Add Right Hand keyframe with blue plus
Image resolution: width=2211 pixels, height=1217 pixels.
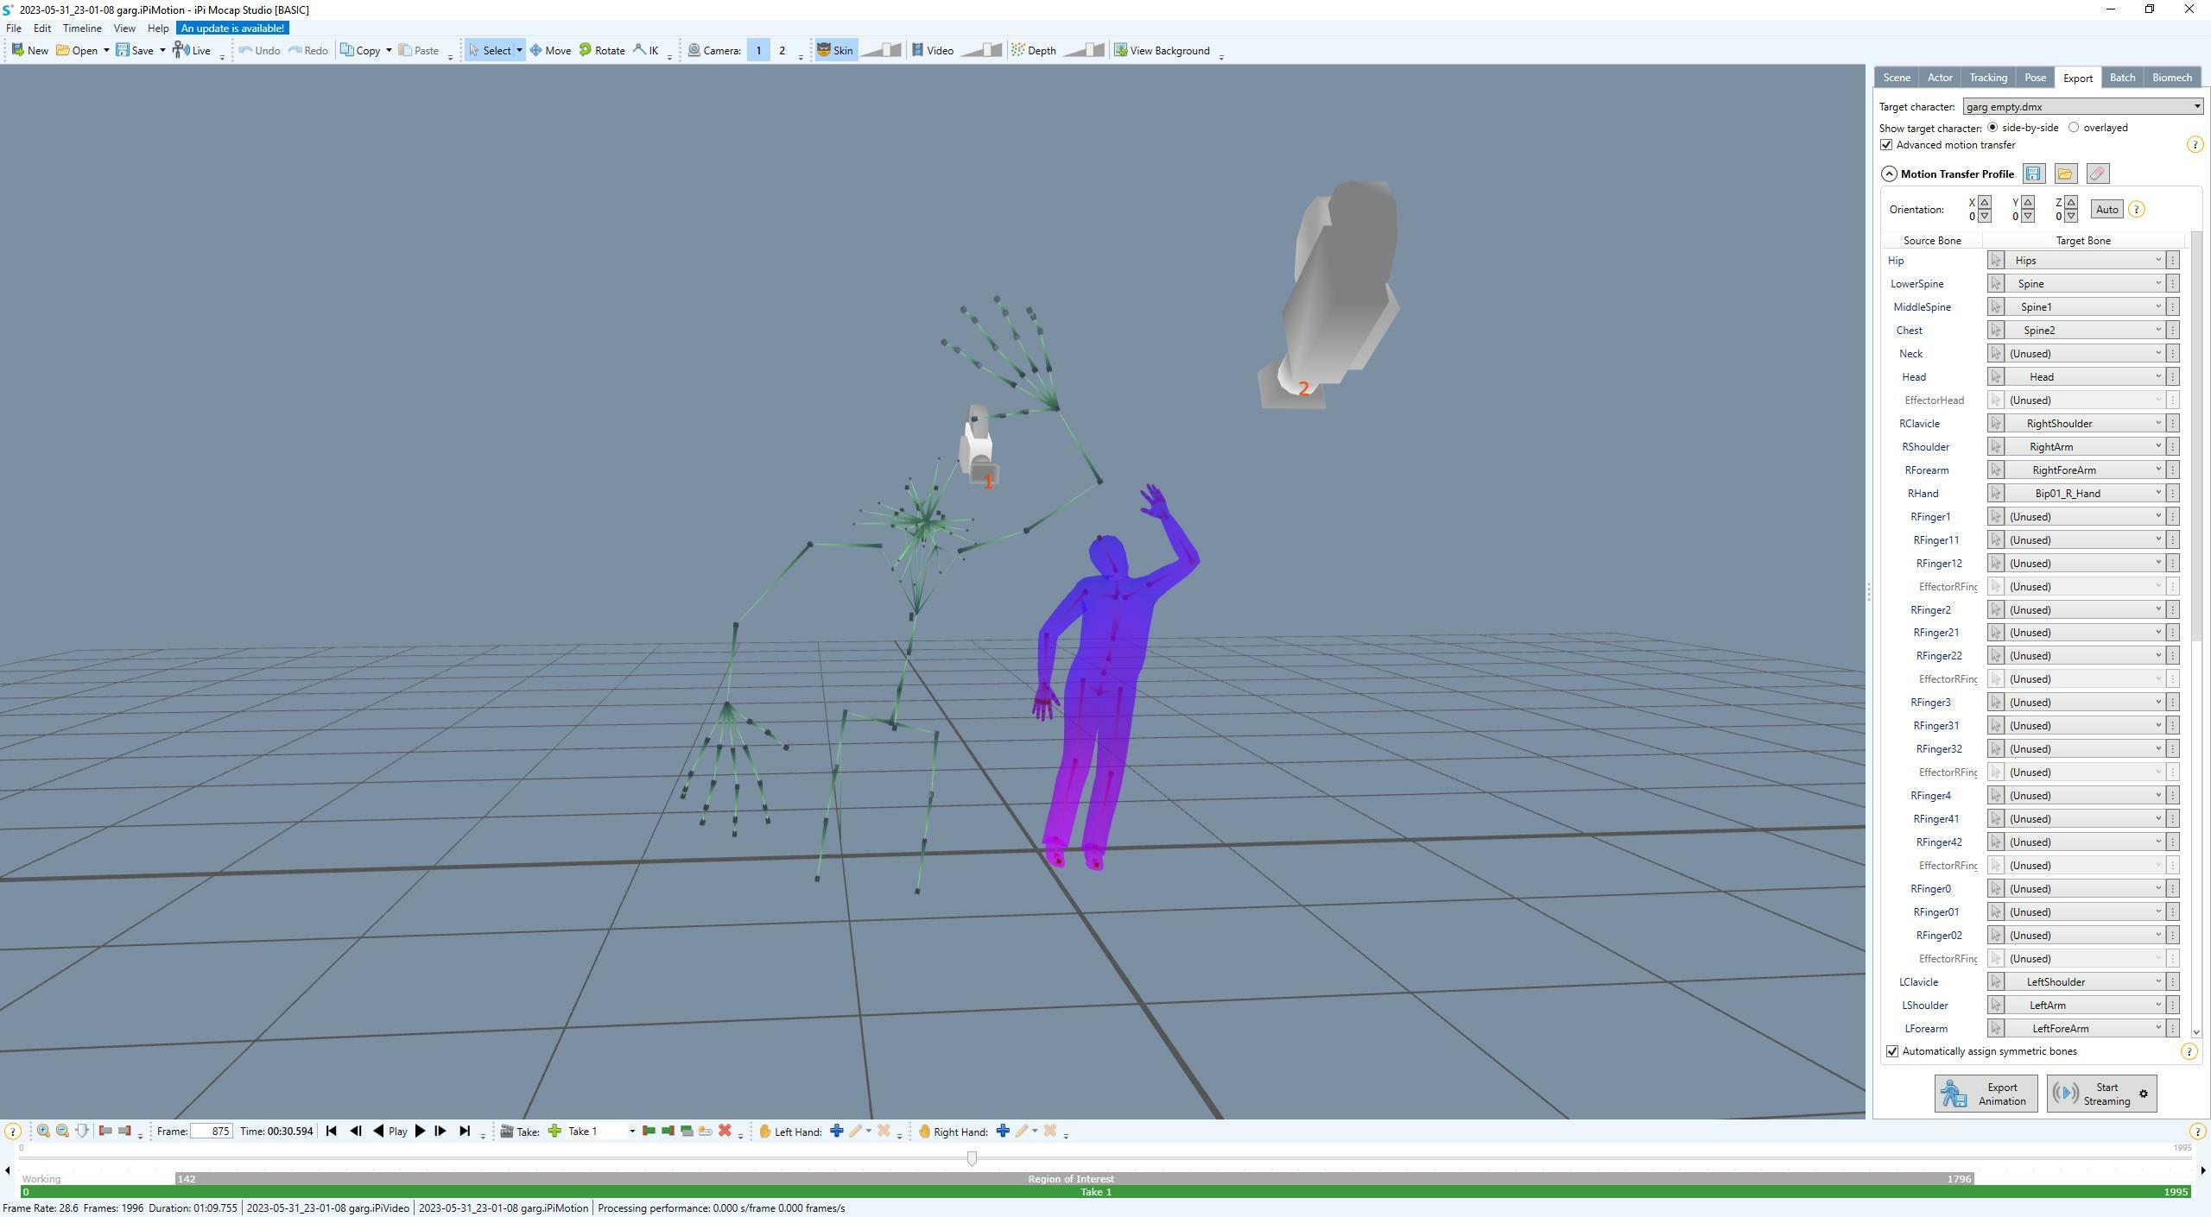[x=1003, y=1131]
